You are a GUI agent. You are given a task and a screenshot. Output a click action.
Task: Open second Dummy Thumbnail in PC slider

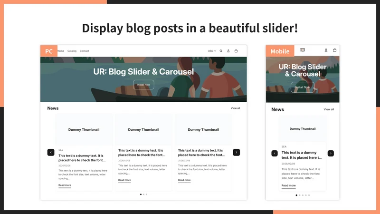coord(144,129)
